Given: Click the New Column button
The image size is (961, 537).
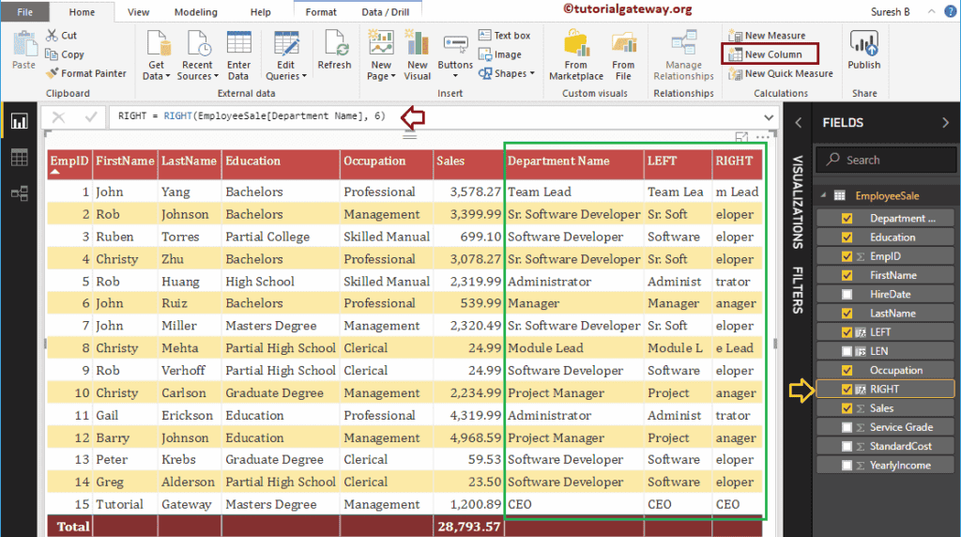Looking at the screenshot, I should 771,54.
